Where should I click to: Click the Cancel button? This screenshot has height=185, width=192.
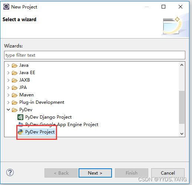tap(168, 173)
